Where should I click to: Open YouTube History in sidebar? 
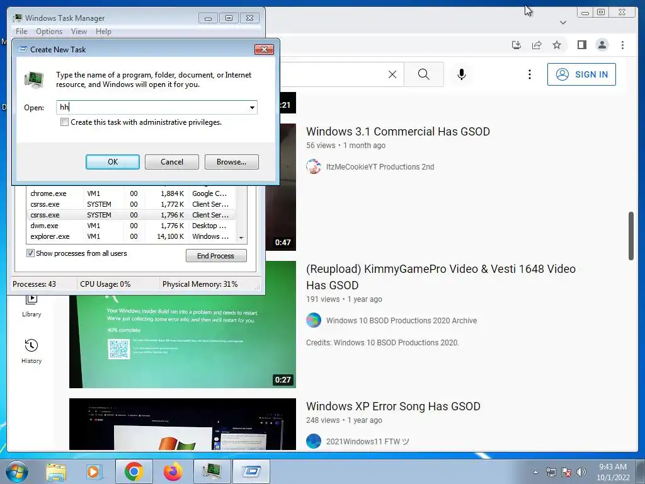[31, 351]
